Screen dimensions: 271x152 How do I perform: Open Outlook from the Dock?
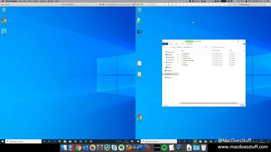point(86,148)
